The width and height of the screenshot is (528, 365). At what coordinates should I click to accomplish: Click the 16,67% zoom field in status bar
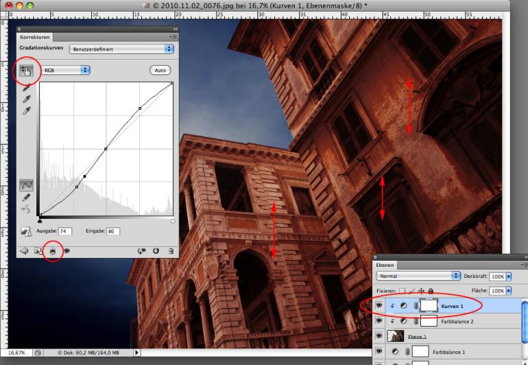16,353
